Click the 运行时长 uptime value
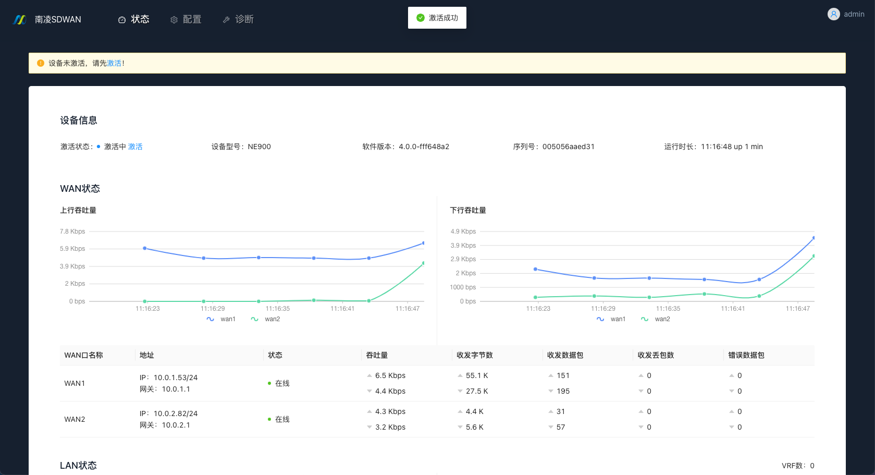 click(732, 147)
